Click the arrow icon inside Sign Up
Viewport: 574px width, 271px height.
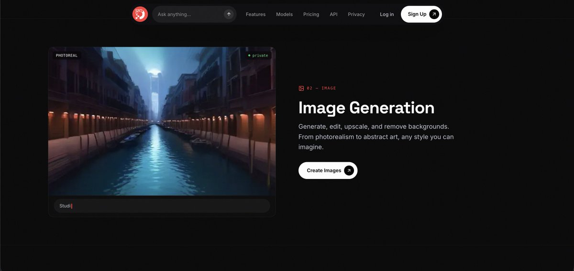[x=434, y=14]
